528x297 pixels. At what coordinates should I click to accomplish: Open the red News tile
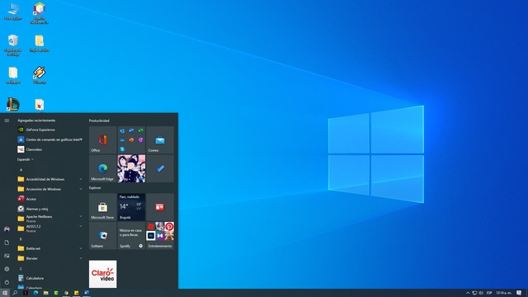pyautogui.click(x=160, y=207)
